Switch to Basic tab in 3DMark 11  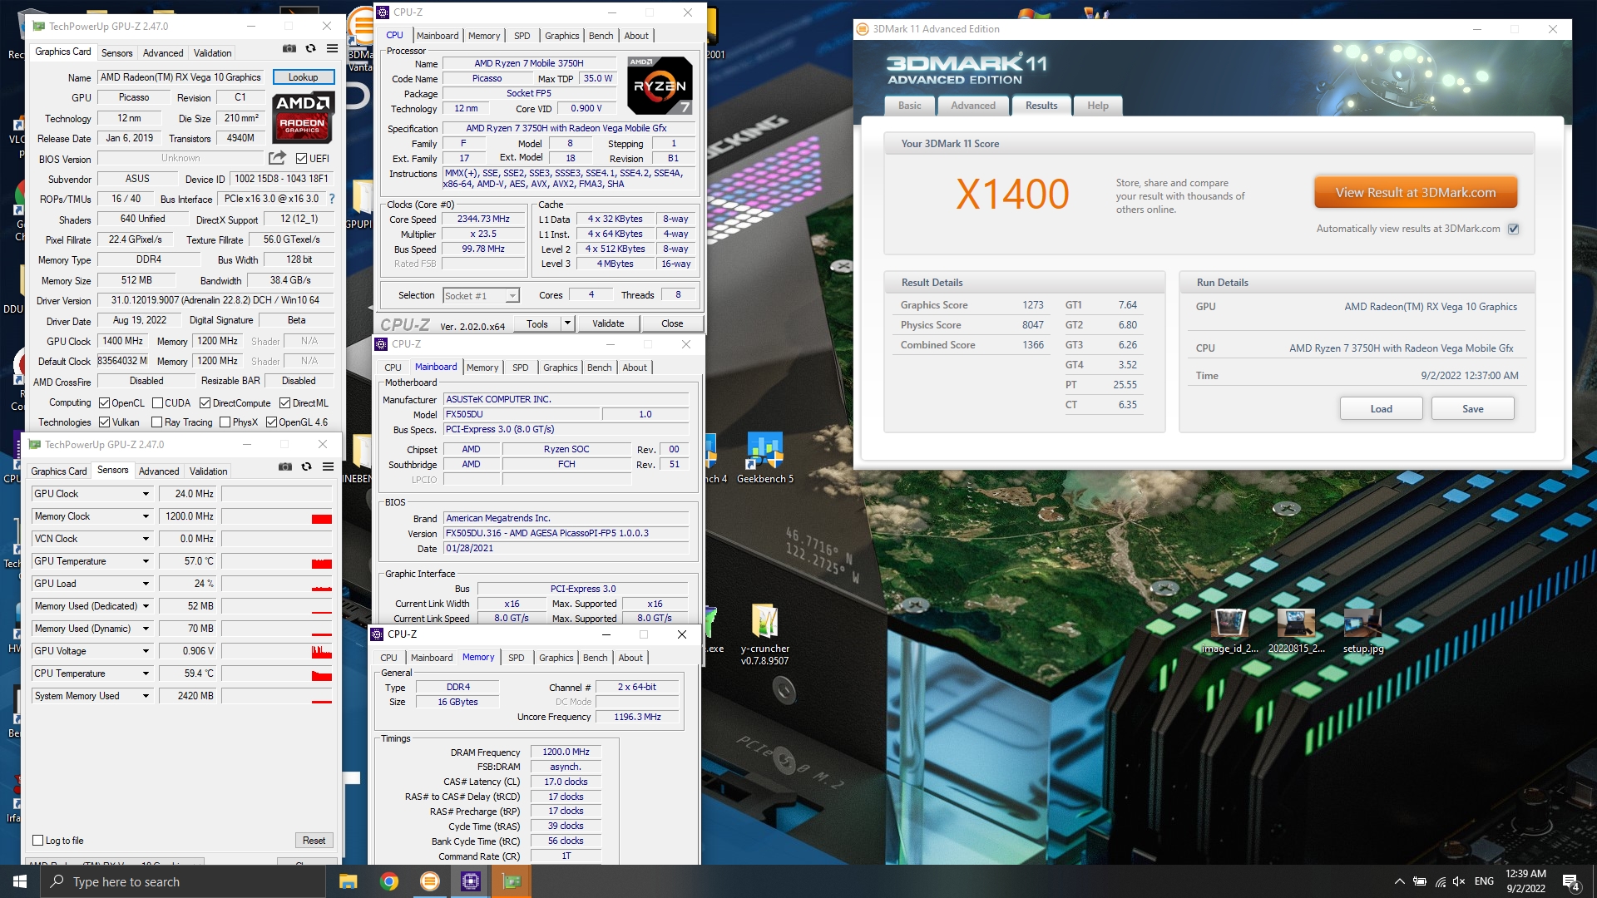(x=909, y=106)
